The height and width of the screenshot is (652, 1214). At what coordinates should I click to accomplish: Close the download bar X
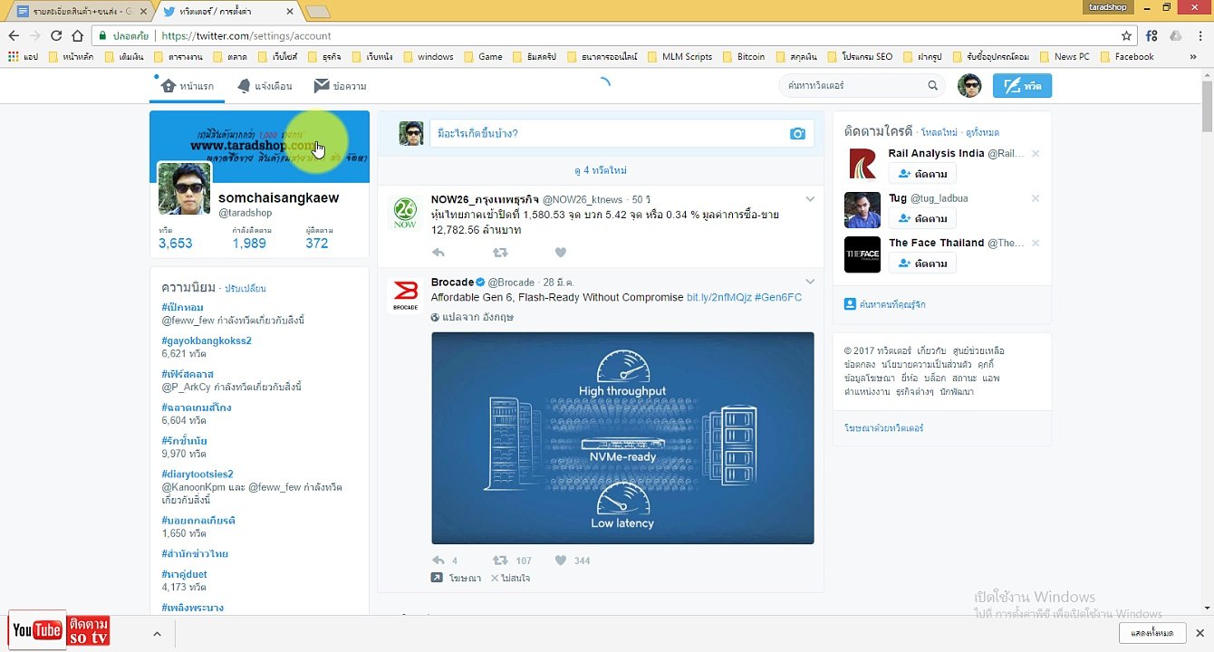[x=1200, y=633]
